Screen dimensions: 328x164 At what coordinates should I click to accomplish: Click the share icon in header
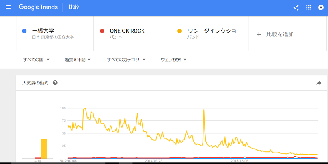[x=296, y=8]
